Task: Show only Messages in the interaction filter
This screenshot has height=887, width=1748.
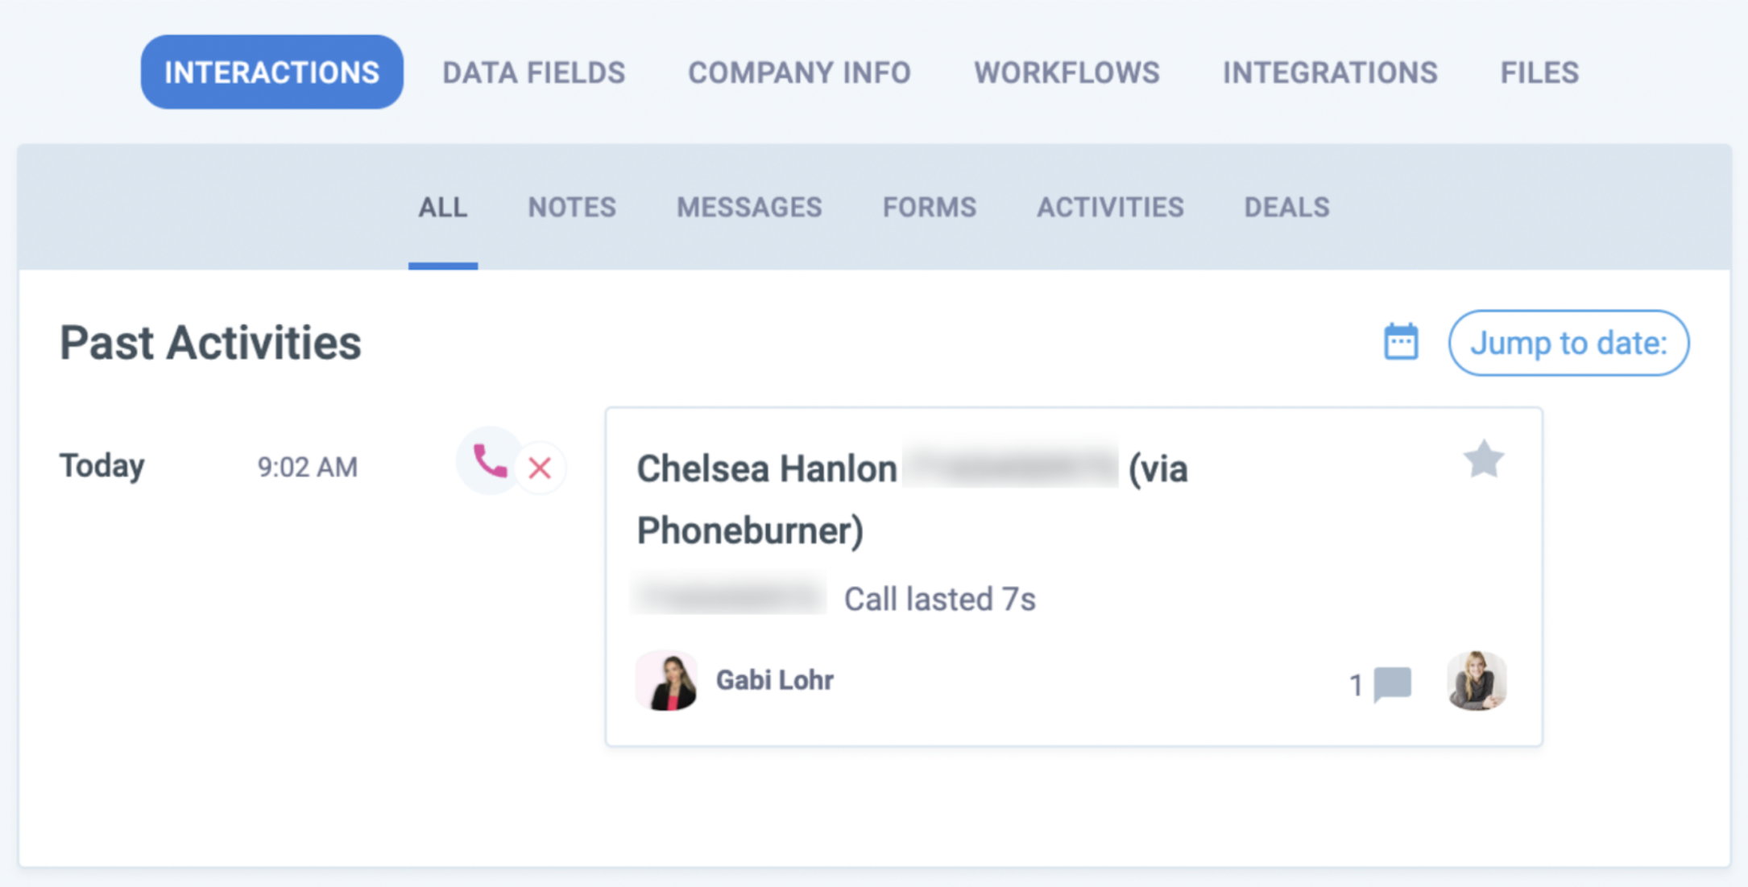Action: tap(749, 208)
